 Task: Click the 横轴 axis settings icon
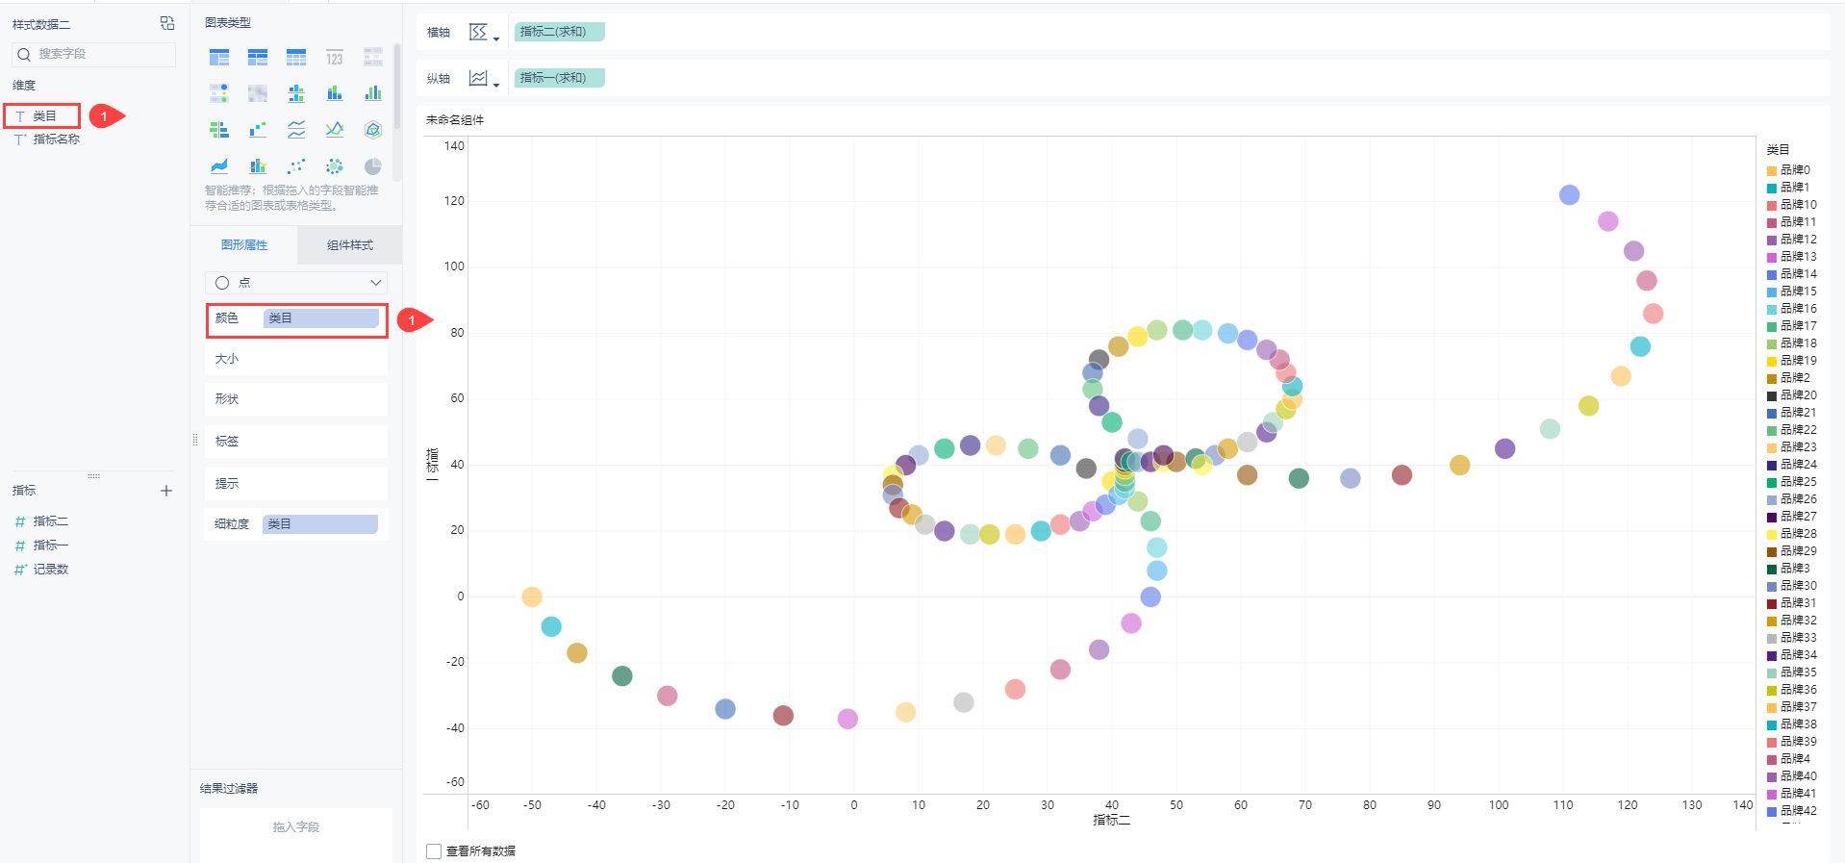click(478, 32)
